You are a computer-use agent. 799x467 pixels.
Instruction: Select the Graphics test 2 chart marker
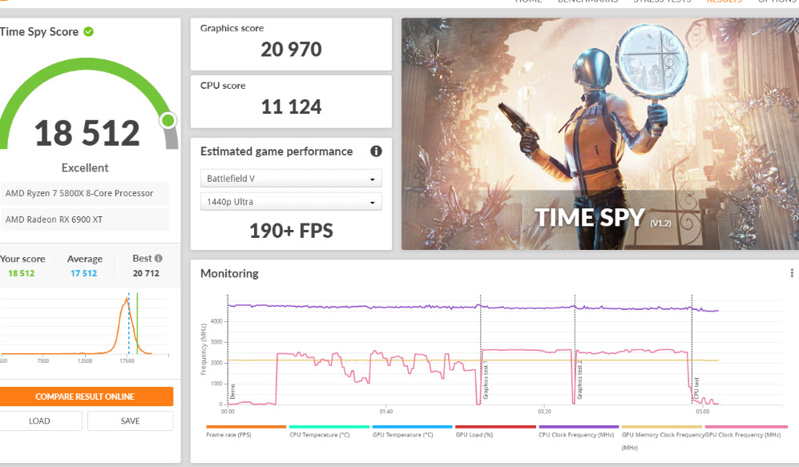(x=580, y=380)
